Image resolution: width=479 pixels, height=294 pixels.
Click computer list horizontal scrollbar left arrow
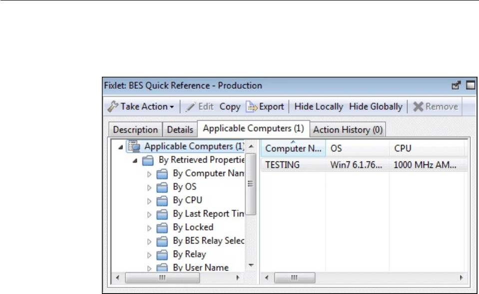point(267,278)
